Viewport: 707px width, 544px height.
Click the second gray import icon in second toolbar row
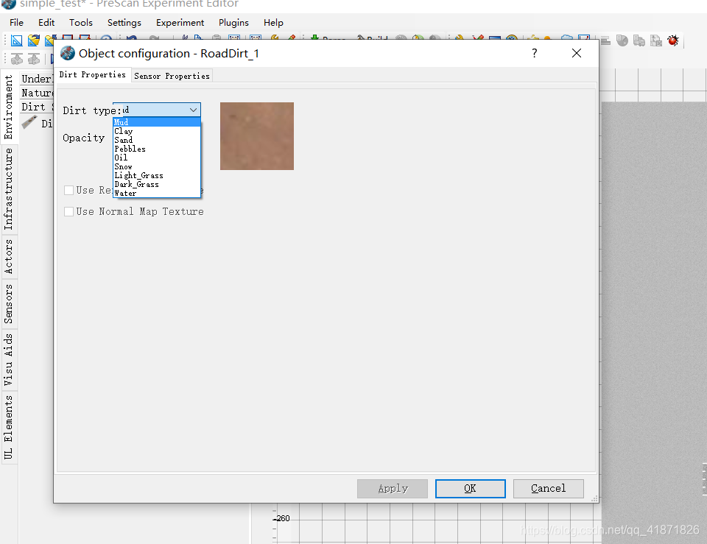coord(34,59)
